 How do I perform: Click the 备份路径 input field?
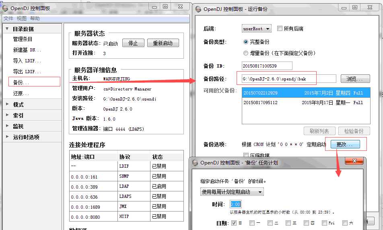pos(289,79)
